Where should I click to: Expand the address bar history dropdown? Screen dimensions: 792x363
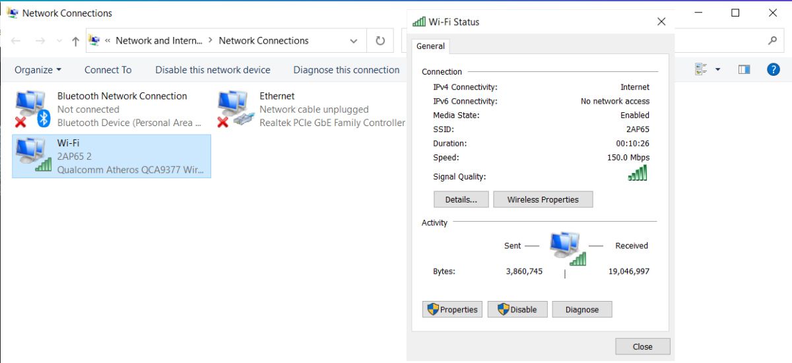click(354, 41)
